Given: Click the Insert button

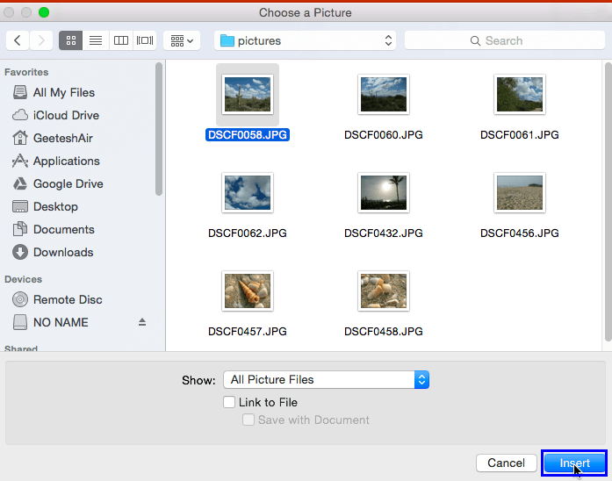Looking at the screenshot, I should click(574, 463).
